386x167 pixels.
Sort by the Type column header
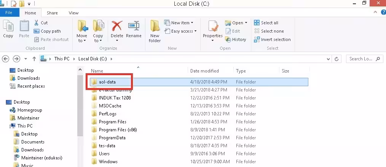(241, 71)
